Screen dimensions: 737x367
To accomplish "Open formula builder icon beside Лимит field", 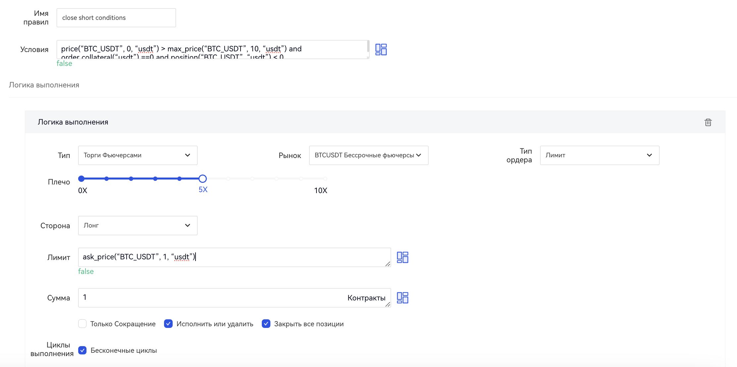I will [x=402, y=257].
